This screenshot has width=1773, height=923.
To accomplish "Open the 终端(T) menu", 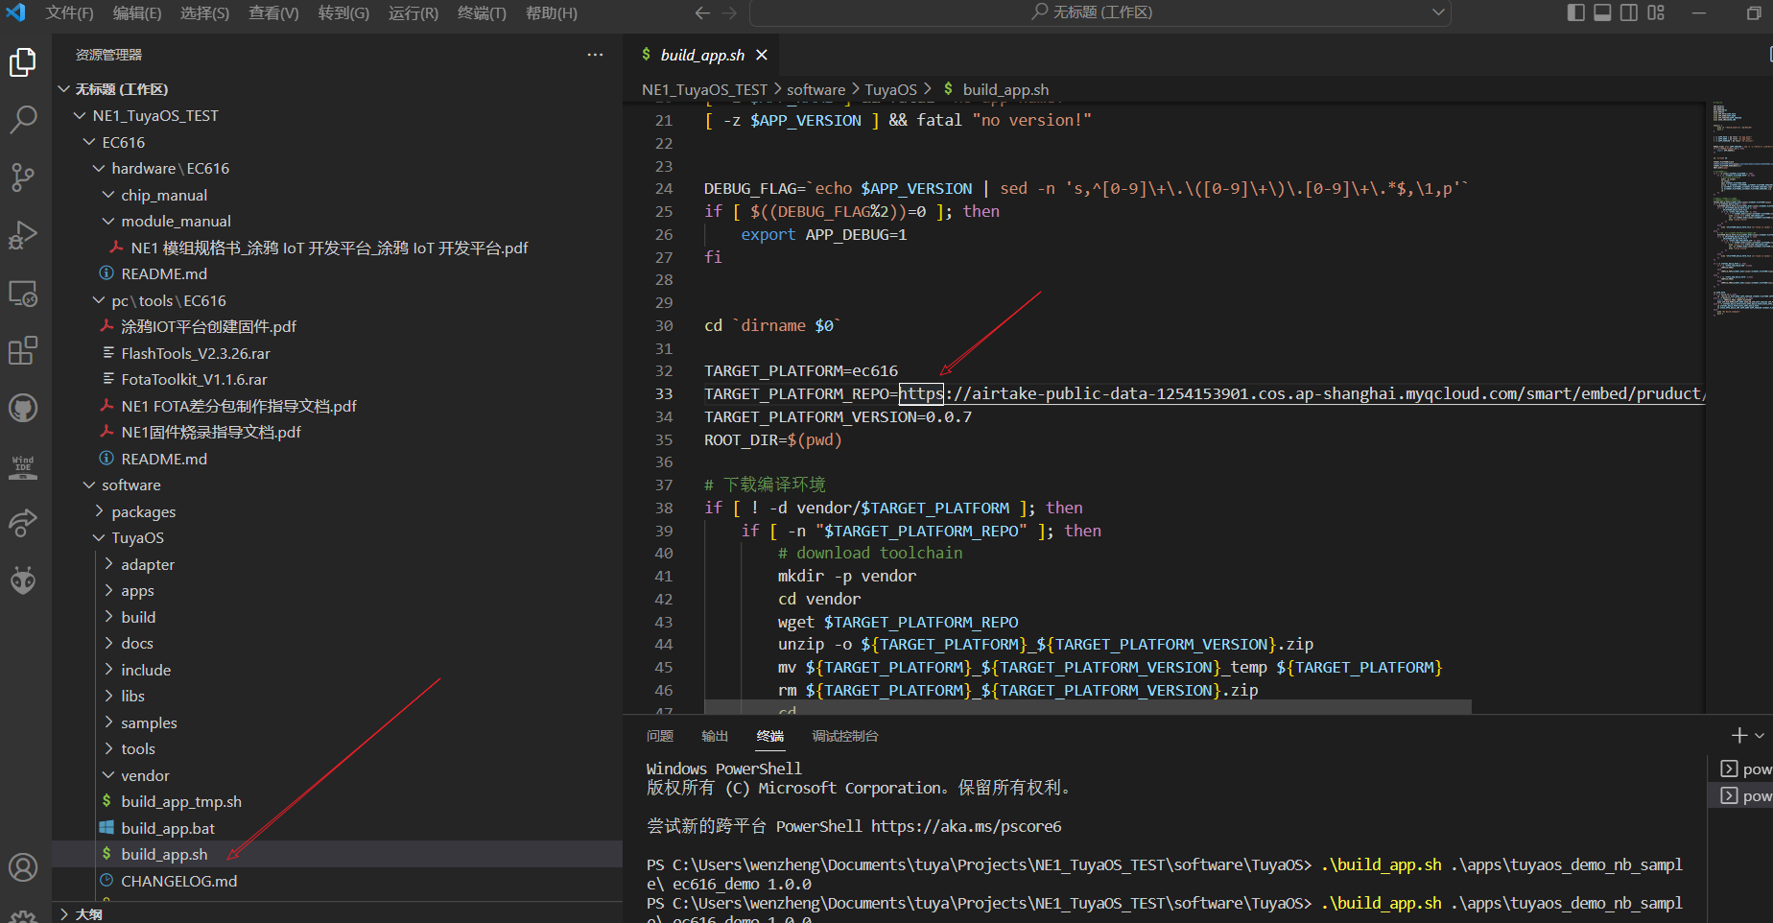I will coord(482,12).
